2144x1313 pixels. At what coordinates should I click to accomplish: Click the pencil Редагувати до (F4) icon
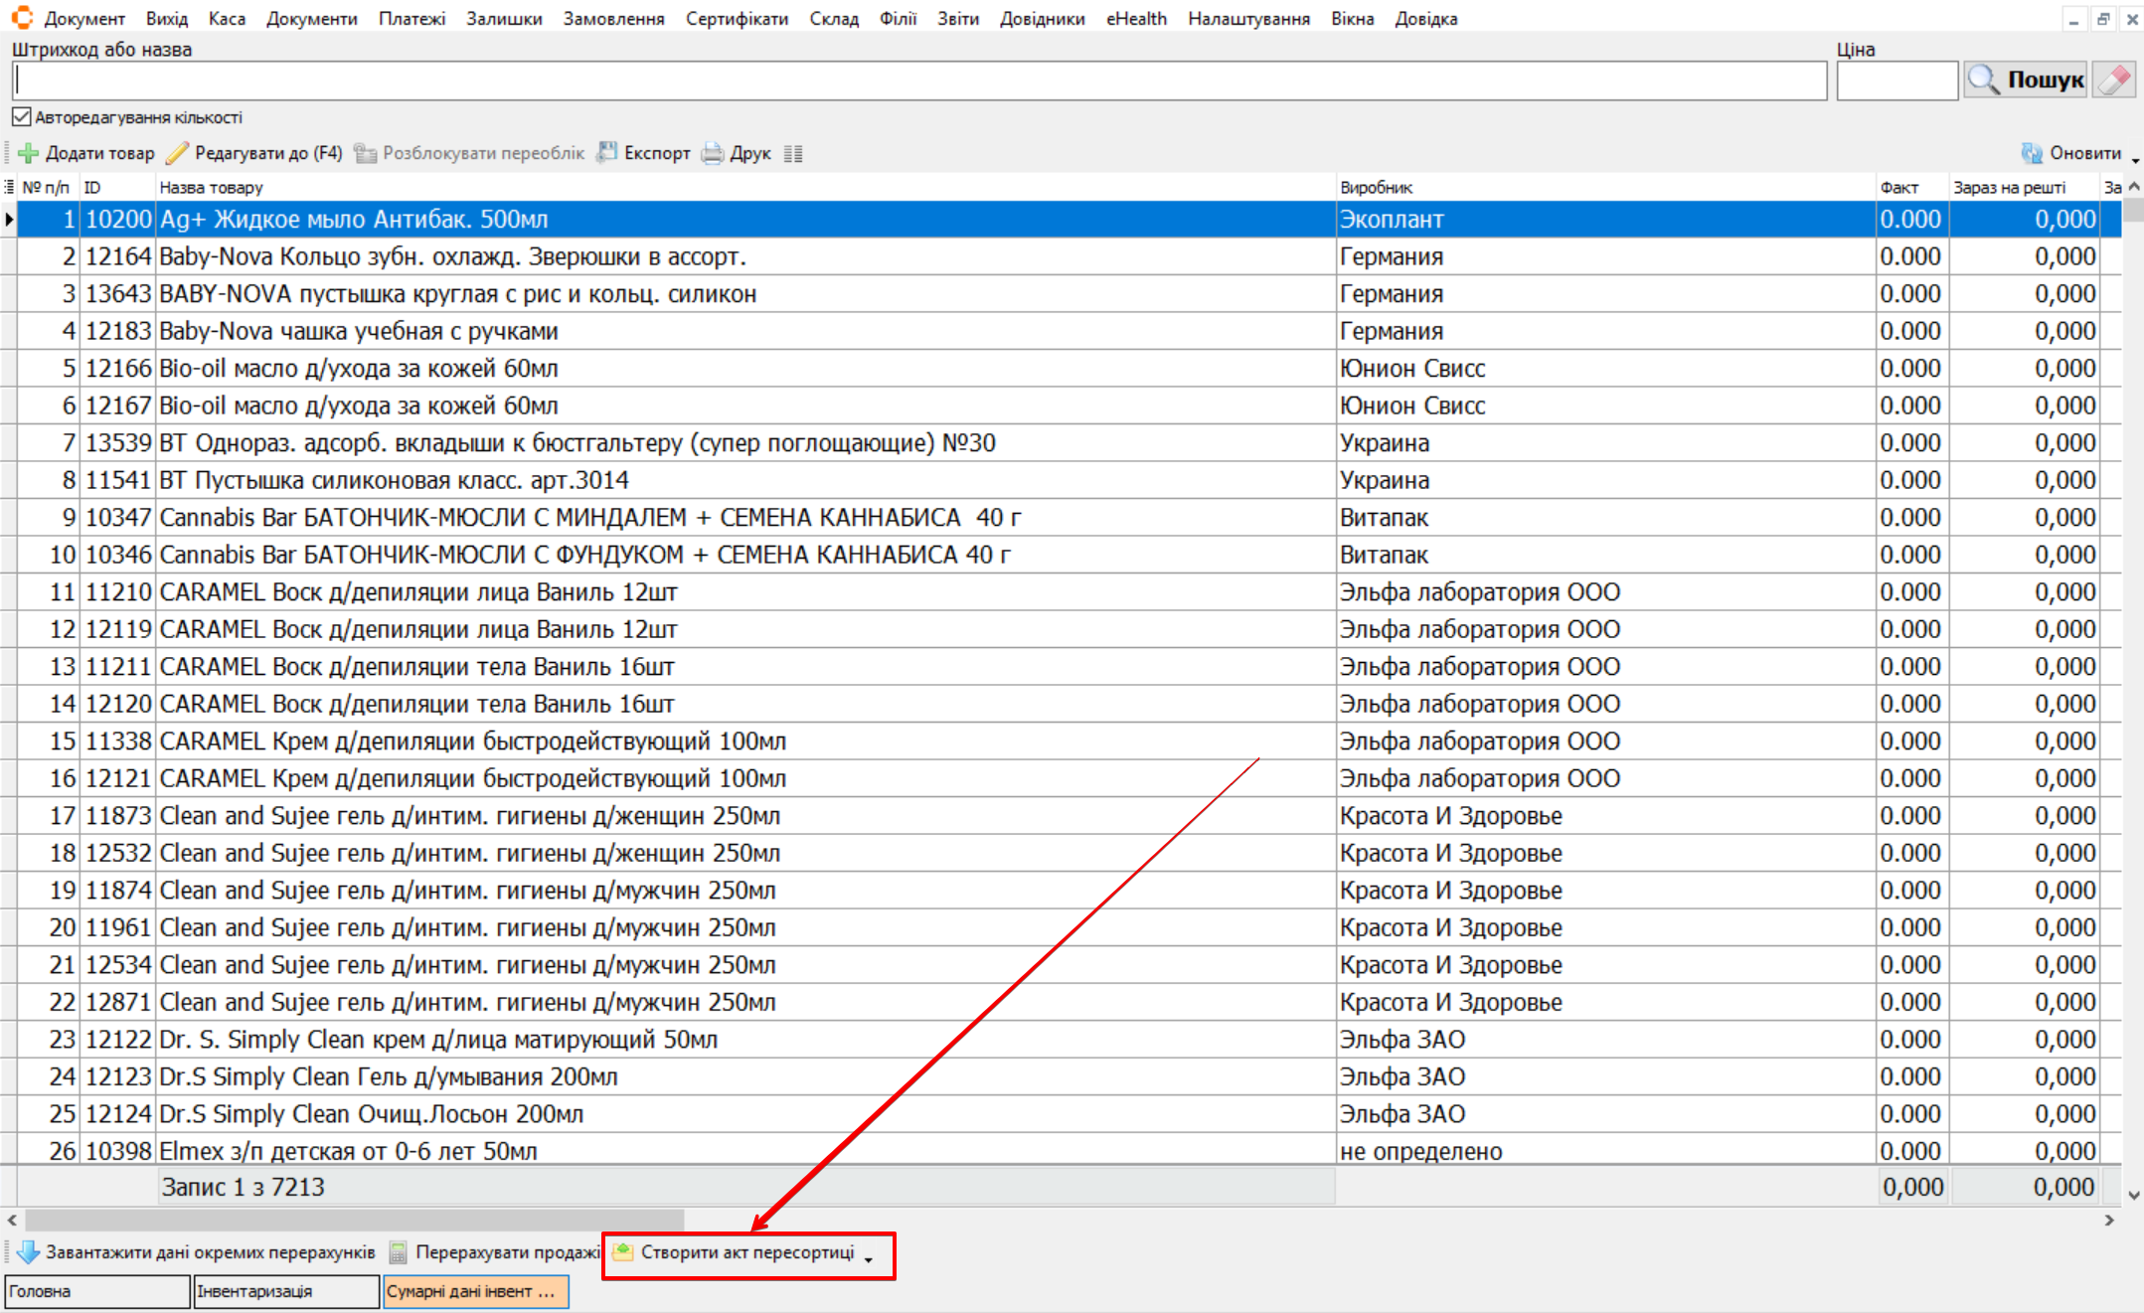[x=177, y=153]
